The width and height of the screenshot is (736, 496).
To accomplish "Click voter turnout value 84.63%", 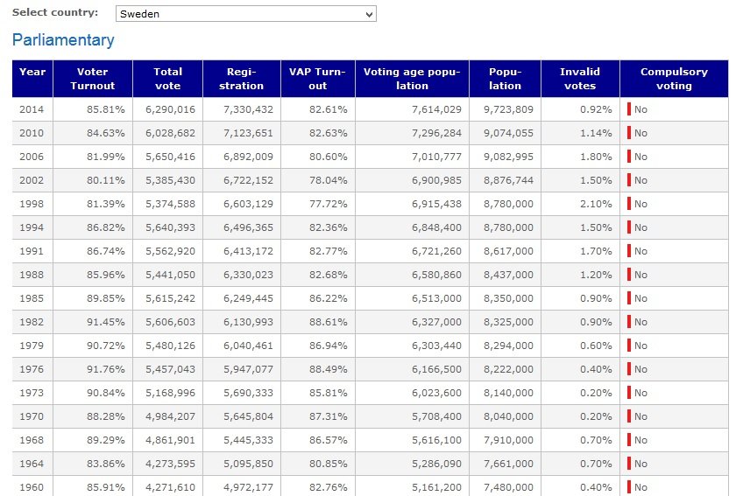I will 106,133.
